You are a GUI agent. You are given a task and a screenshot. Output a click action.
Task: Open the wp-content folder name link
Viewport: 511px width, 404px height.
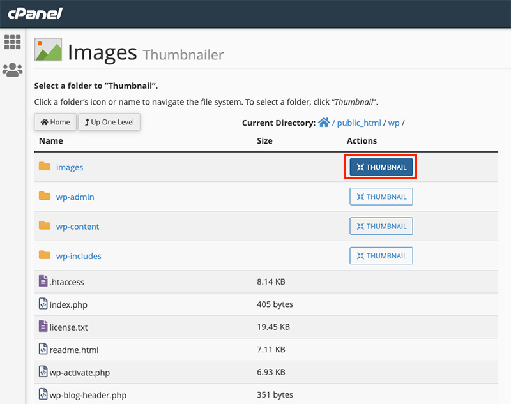tap(77, 227)
